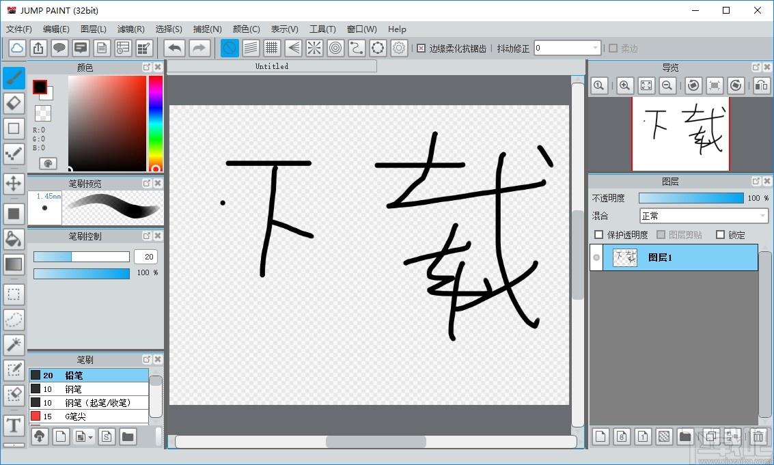This screenshot has width=774, height=465.
Task: Open the 编辑(E) menu
Action: coord(56,29)
